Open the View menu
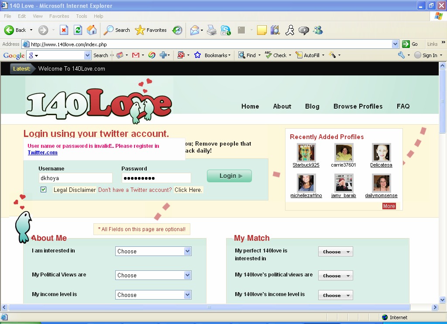Screen dimensions: 447x324 [x=38, y=16]
